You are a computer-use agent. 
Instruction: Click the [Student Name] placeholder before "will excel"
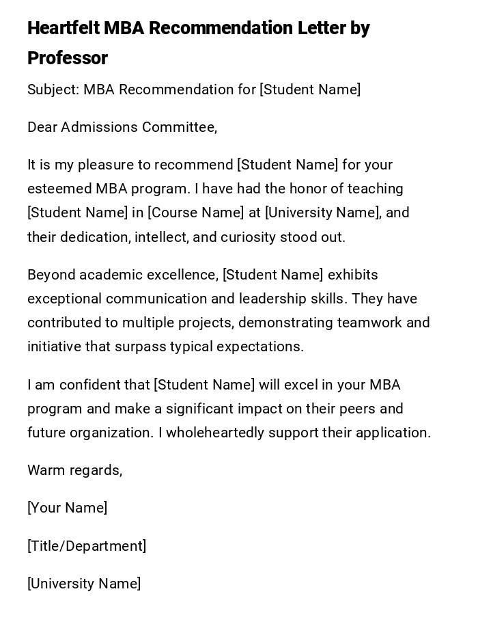tap(204, 385)
